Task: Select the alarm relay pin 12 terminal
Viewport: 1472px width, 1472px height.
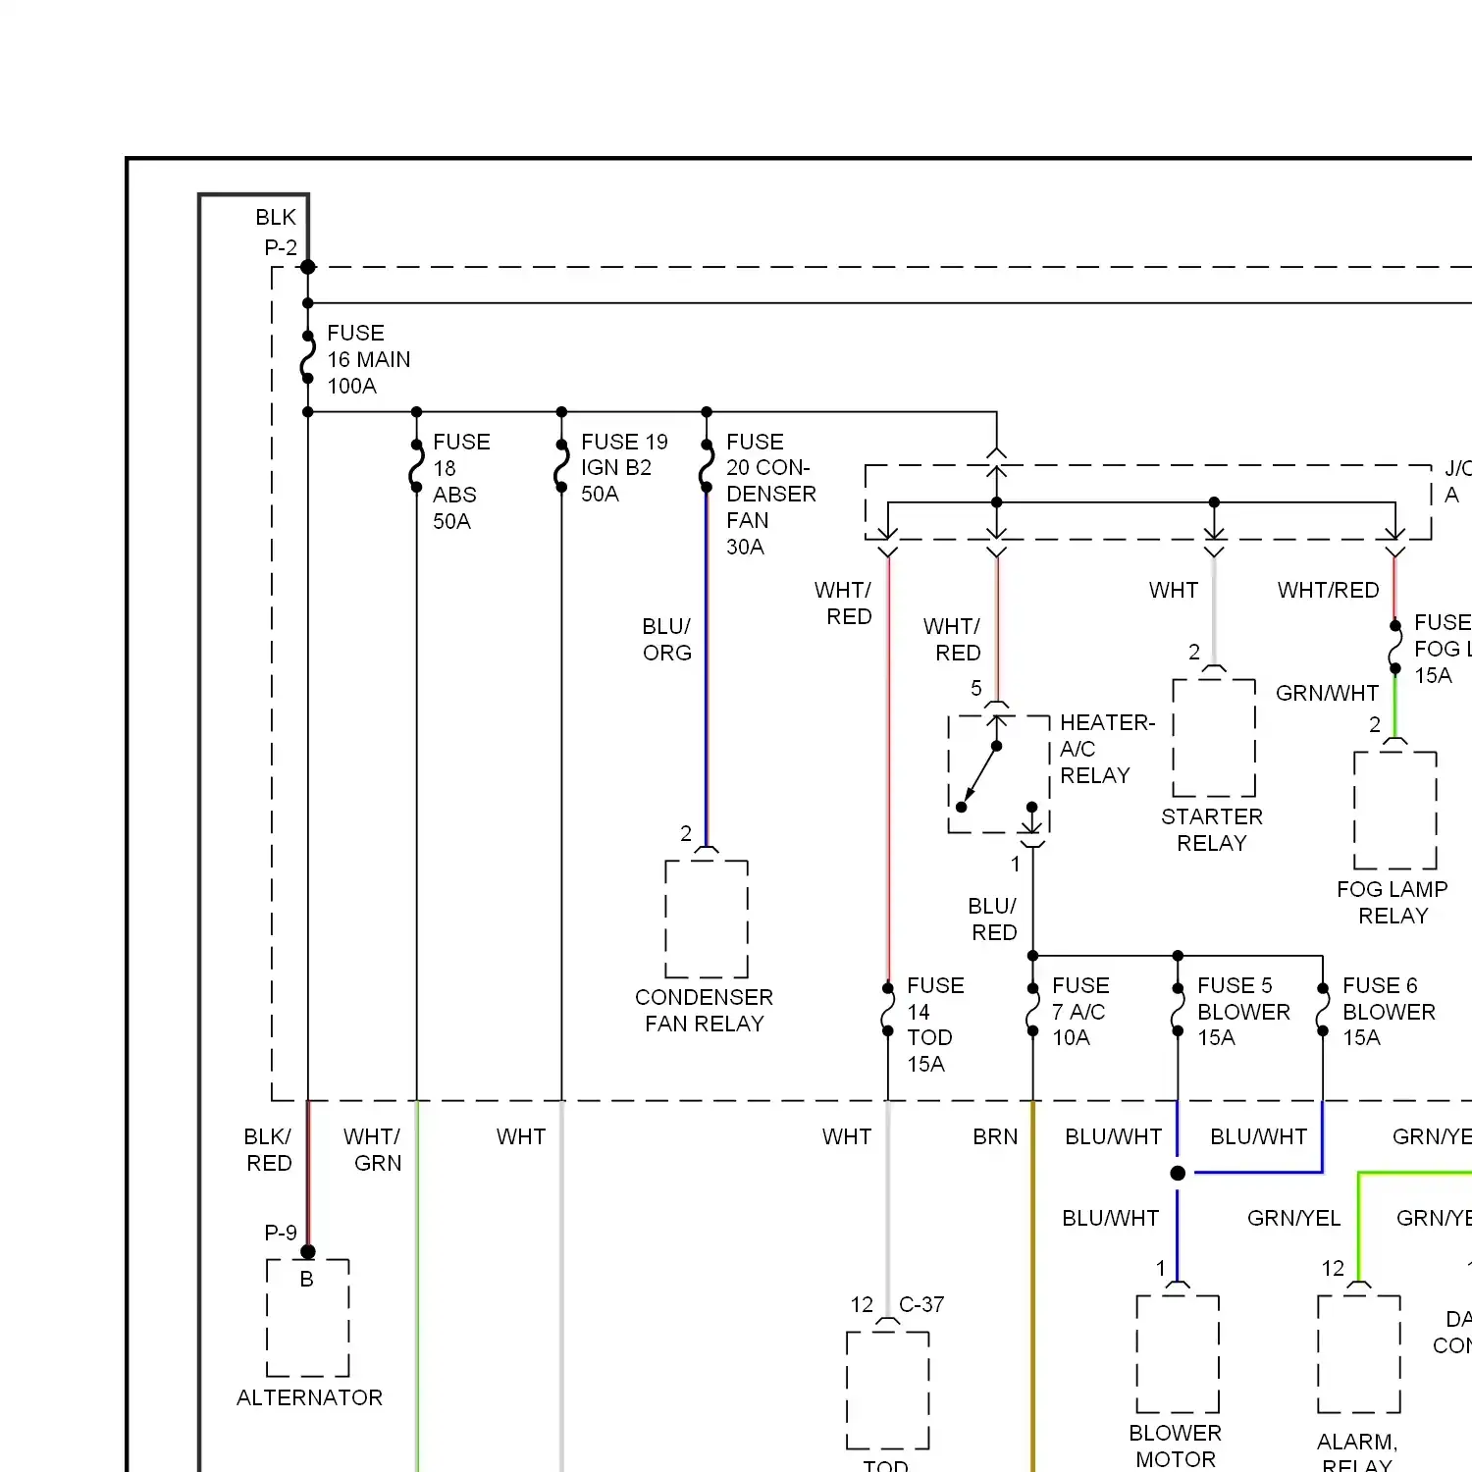Action: click(x=1359, y=1286)
